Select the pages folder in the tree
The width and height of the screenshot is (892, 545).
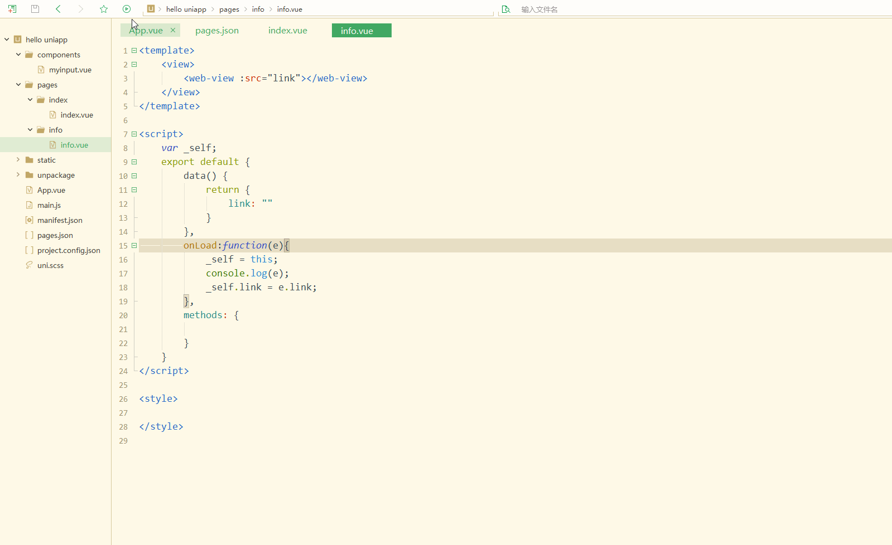pyautogui.click(x=47, y=85)
